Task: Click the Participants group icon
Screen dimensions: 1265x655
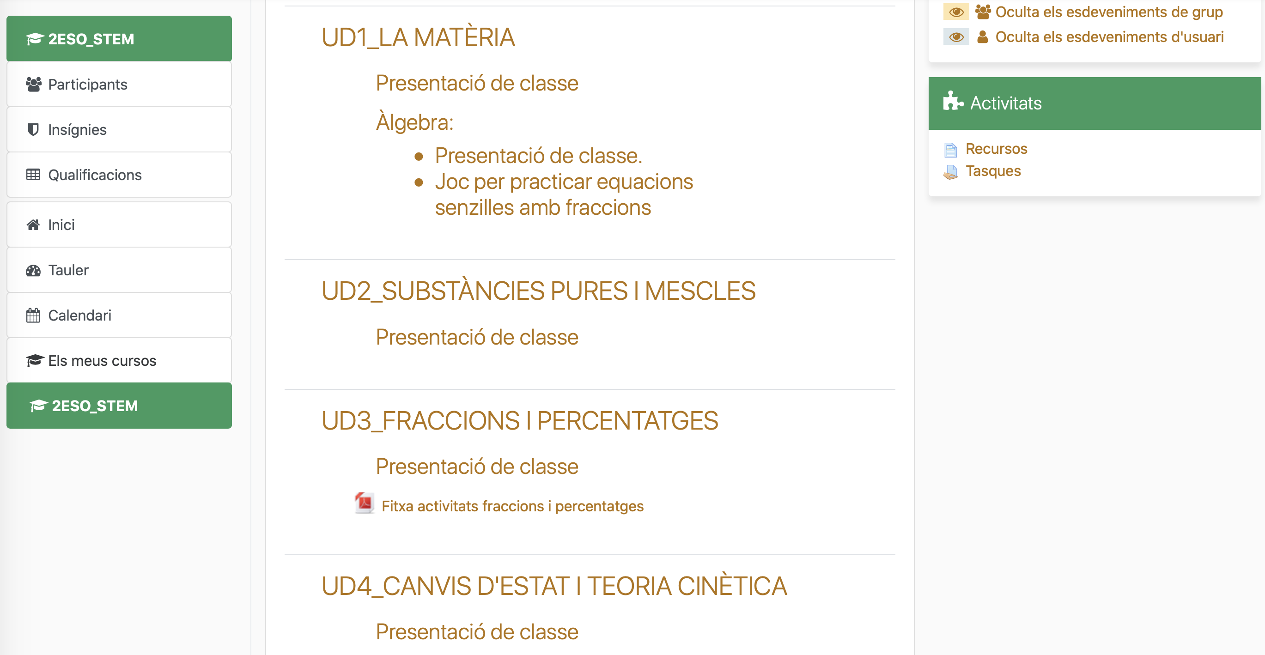Action: 33,85
